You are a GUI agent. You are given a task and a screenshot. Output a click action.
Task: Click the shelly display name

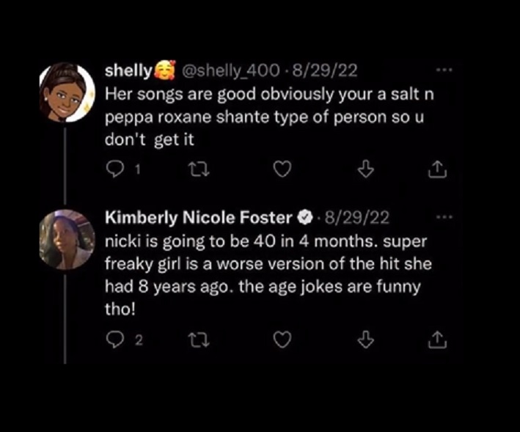coord(128,71)
